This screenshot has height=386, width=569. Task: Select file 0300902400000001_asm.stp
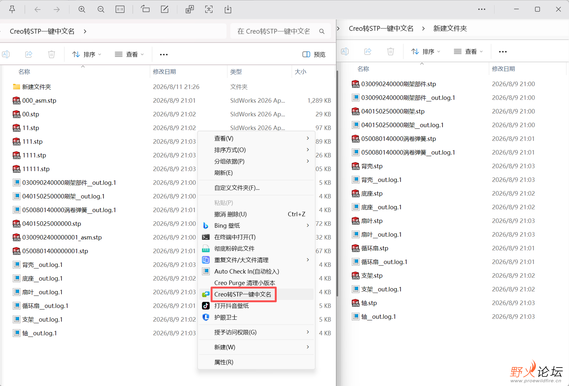(x=62, y=237)
